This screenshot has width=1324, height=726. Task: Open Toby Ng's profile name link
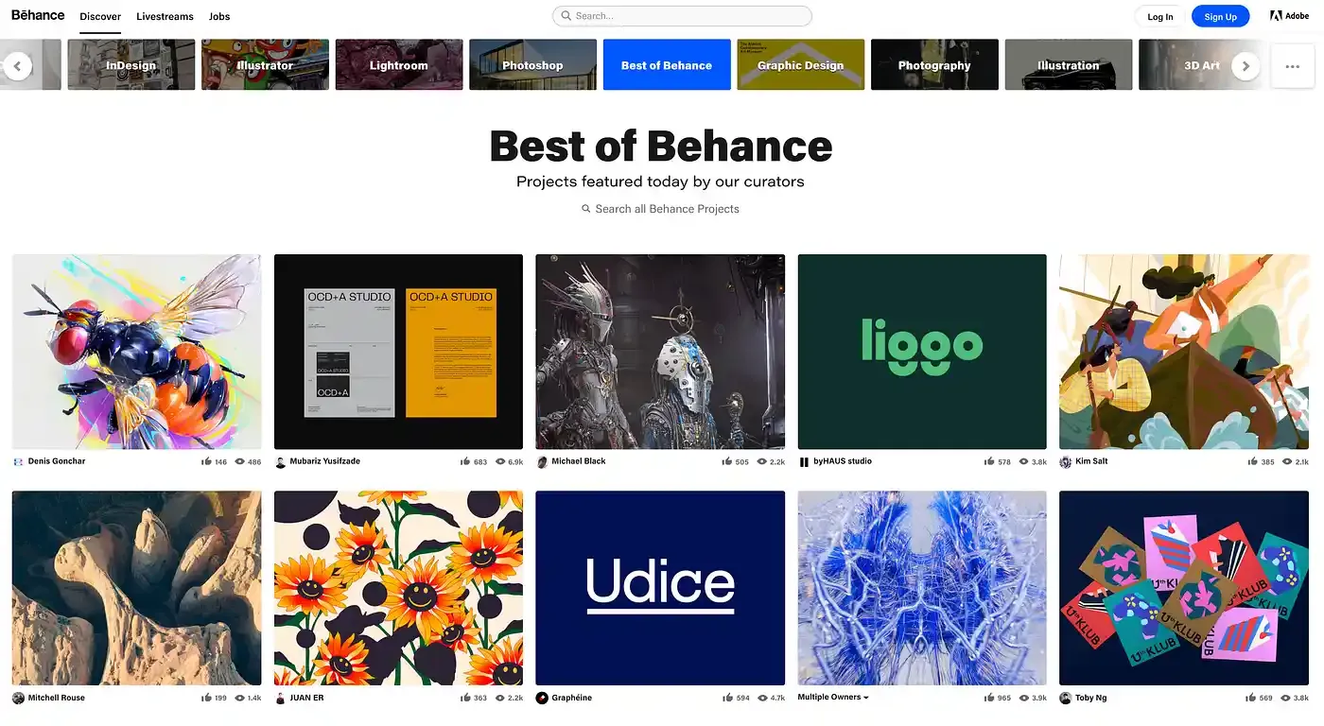coord(1091,698)
